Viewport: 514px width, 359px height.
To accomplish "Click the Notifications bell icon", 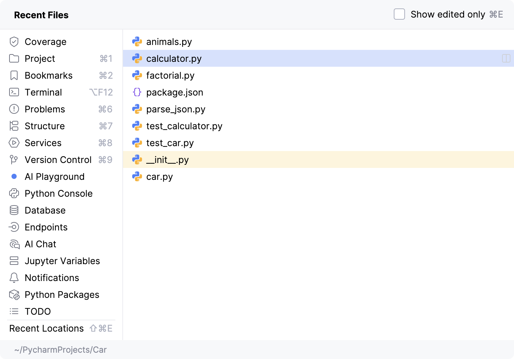I will click(14, 278).
